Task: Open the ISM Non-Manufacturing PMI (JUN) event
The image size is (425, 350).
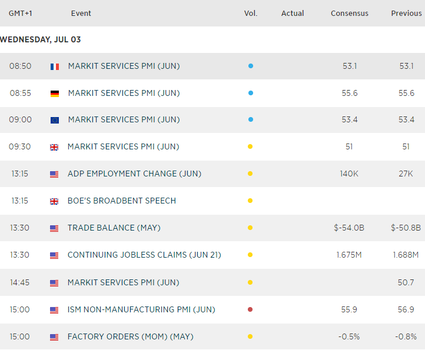Action: coord(141,309)
